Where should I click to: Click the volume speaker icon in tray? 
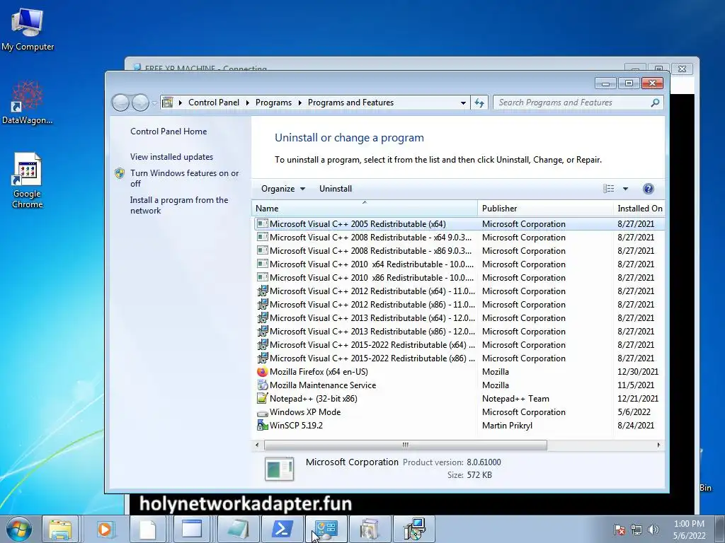coord(653,530)
